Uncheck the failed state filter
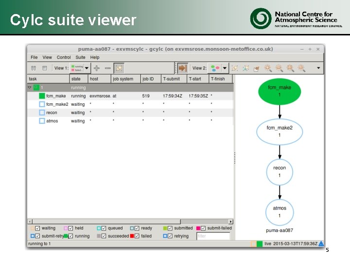This screenshot has width=350, height=262. (x=137, y=236)
